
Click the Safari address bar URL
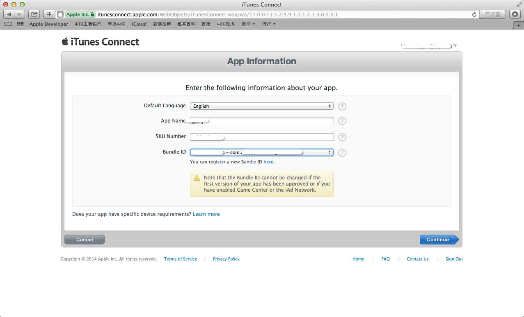tap(217, 14)
